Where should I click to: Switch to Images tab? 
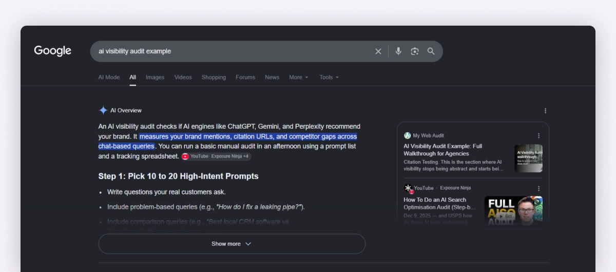click(155, 77)
